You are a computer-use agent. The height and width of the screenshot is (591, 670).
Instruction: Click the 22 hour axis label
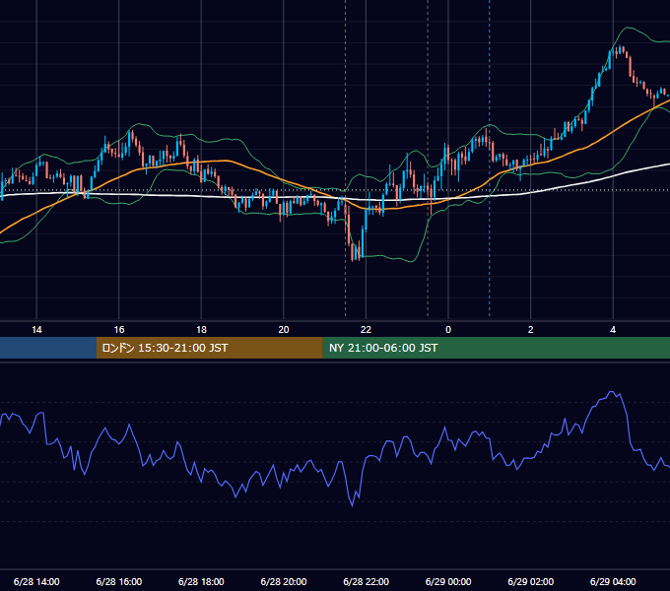pyautogui.click(x=366, y=330)
